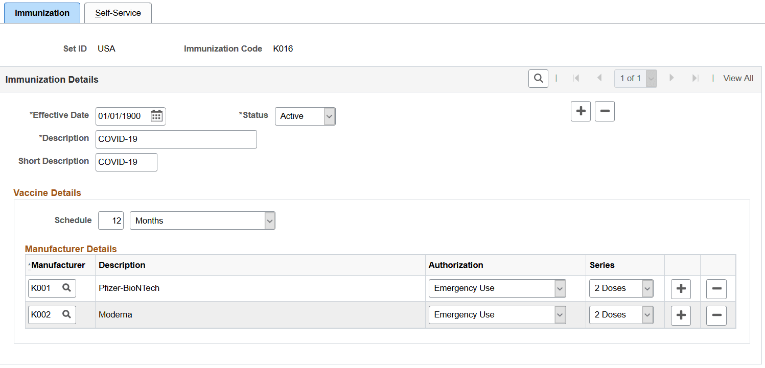
Task: Click the lookup magnifier for Manufacturer K001
Action: pyautogui.click(x=67, y=288)
